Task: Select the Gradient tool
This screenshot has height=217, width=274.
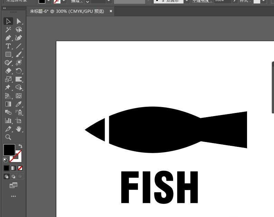Action: (x=8, y=104)
